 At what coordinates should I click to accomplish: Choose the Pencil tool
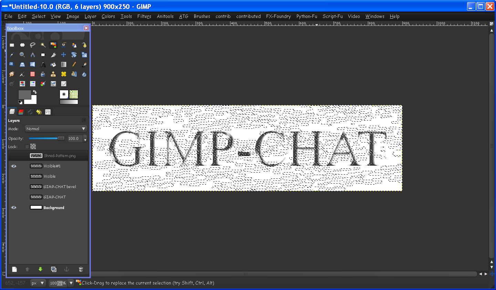(74, 64)
